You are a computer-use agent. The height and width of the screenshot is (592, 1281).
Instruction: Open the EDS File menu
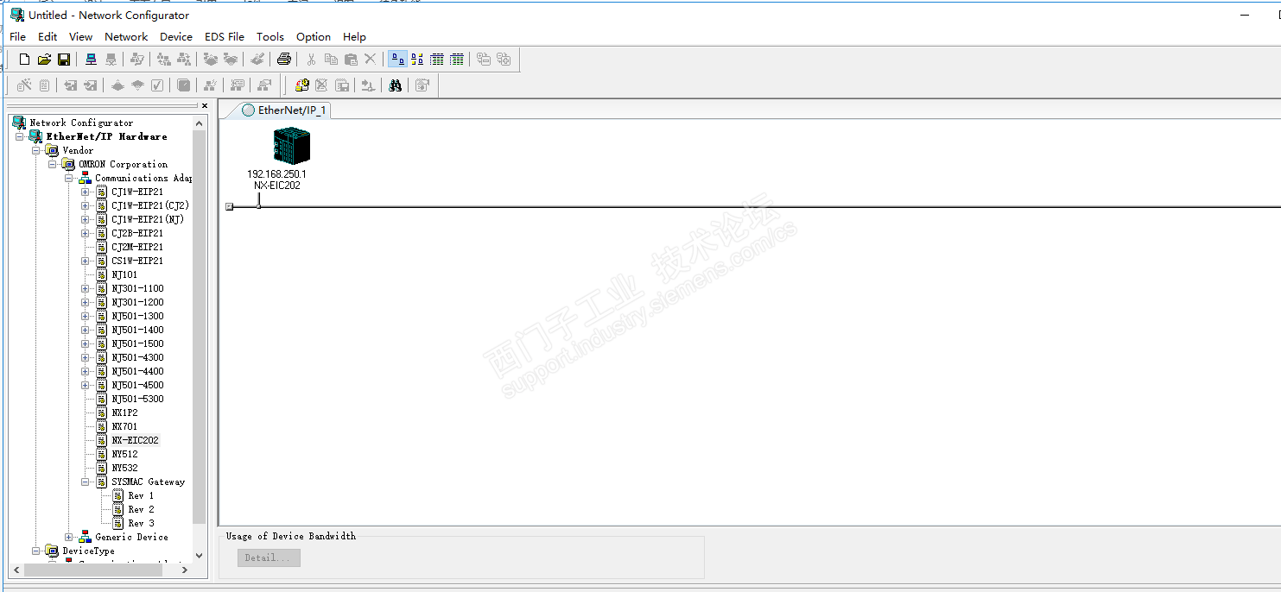pos(225,37)
